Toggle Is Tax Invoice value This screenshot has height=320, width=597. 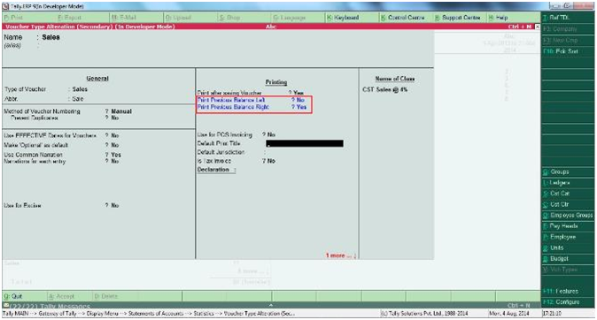point(271,161)
